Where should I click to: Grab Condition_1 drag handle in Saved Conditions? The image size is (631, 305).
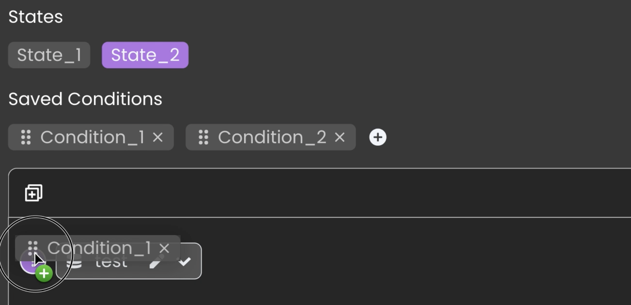coord(26,137)
